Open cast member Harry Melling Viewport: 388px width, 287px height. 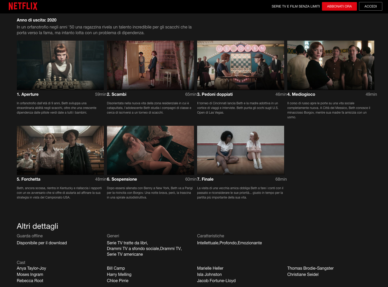[119, 275]
